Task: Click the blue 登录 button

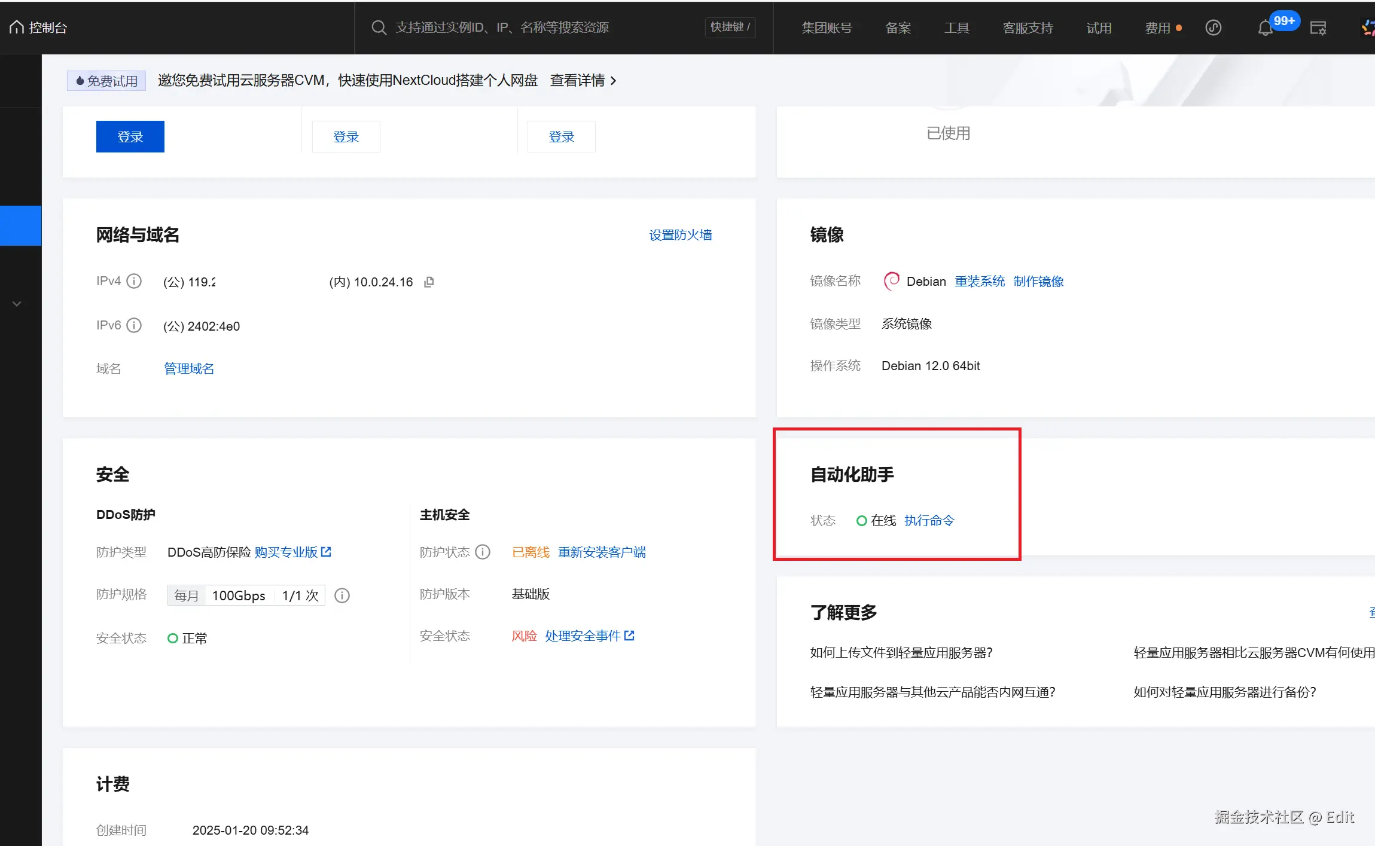Action: coord(130,137)
